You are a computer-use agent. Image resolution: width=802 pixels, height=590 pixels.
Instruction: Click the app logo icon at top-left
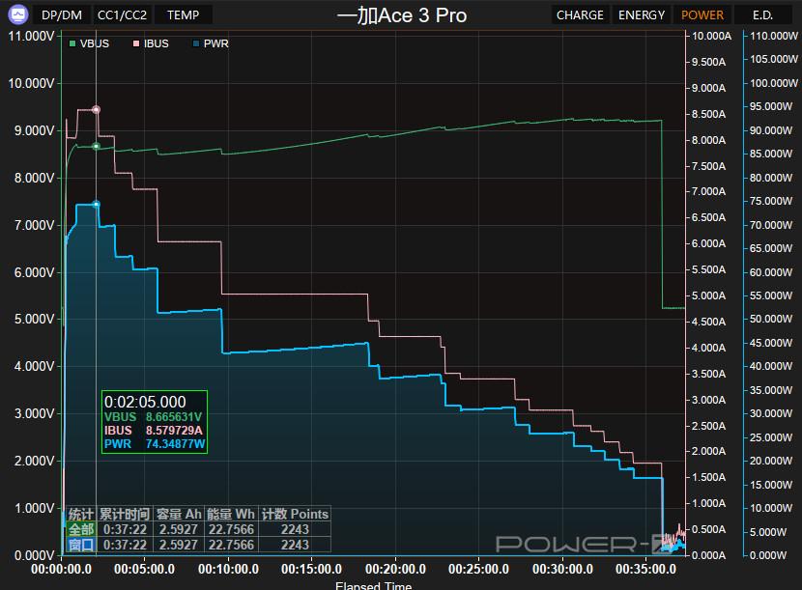click(x=18, y=14)
